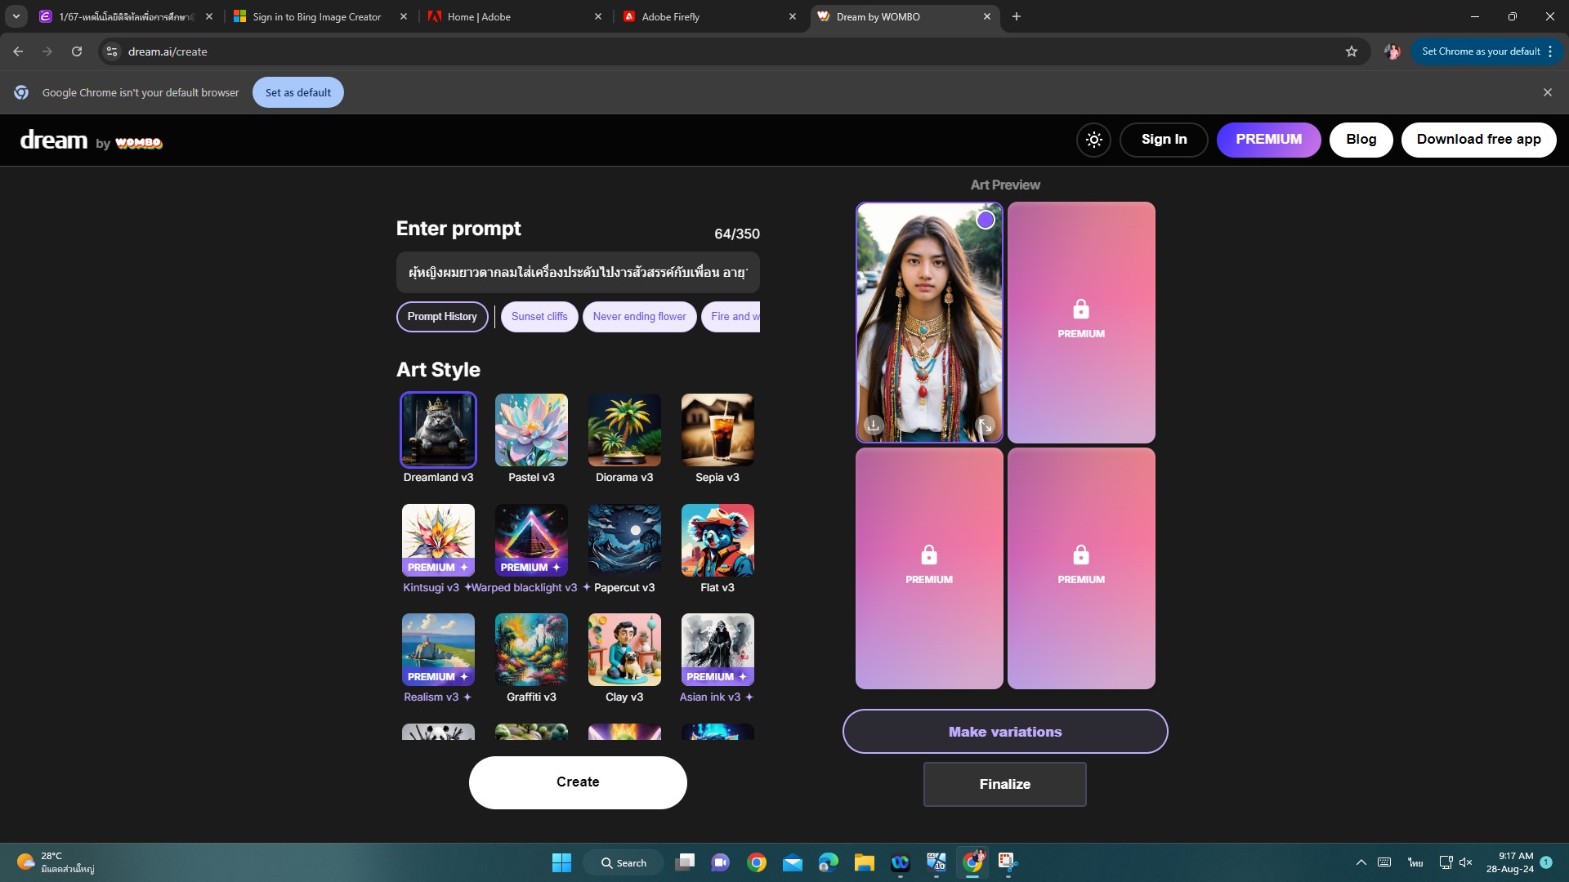
Task: Toggle light/dark theme sun icon
Action: pos(1093,140)
